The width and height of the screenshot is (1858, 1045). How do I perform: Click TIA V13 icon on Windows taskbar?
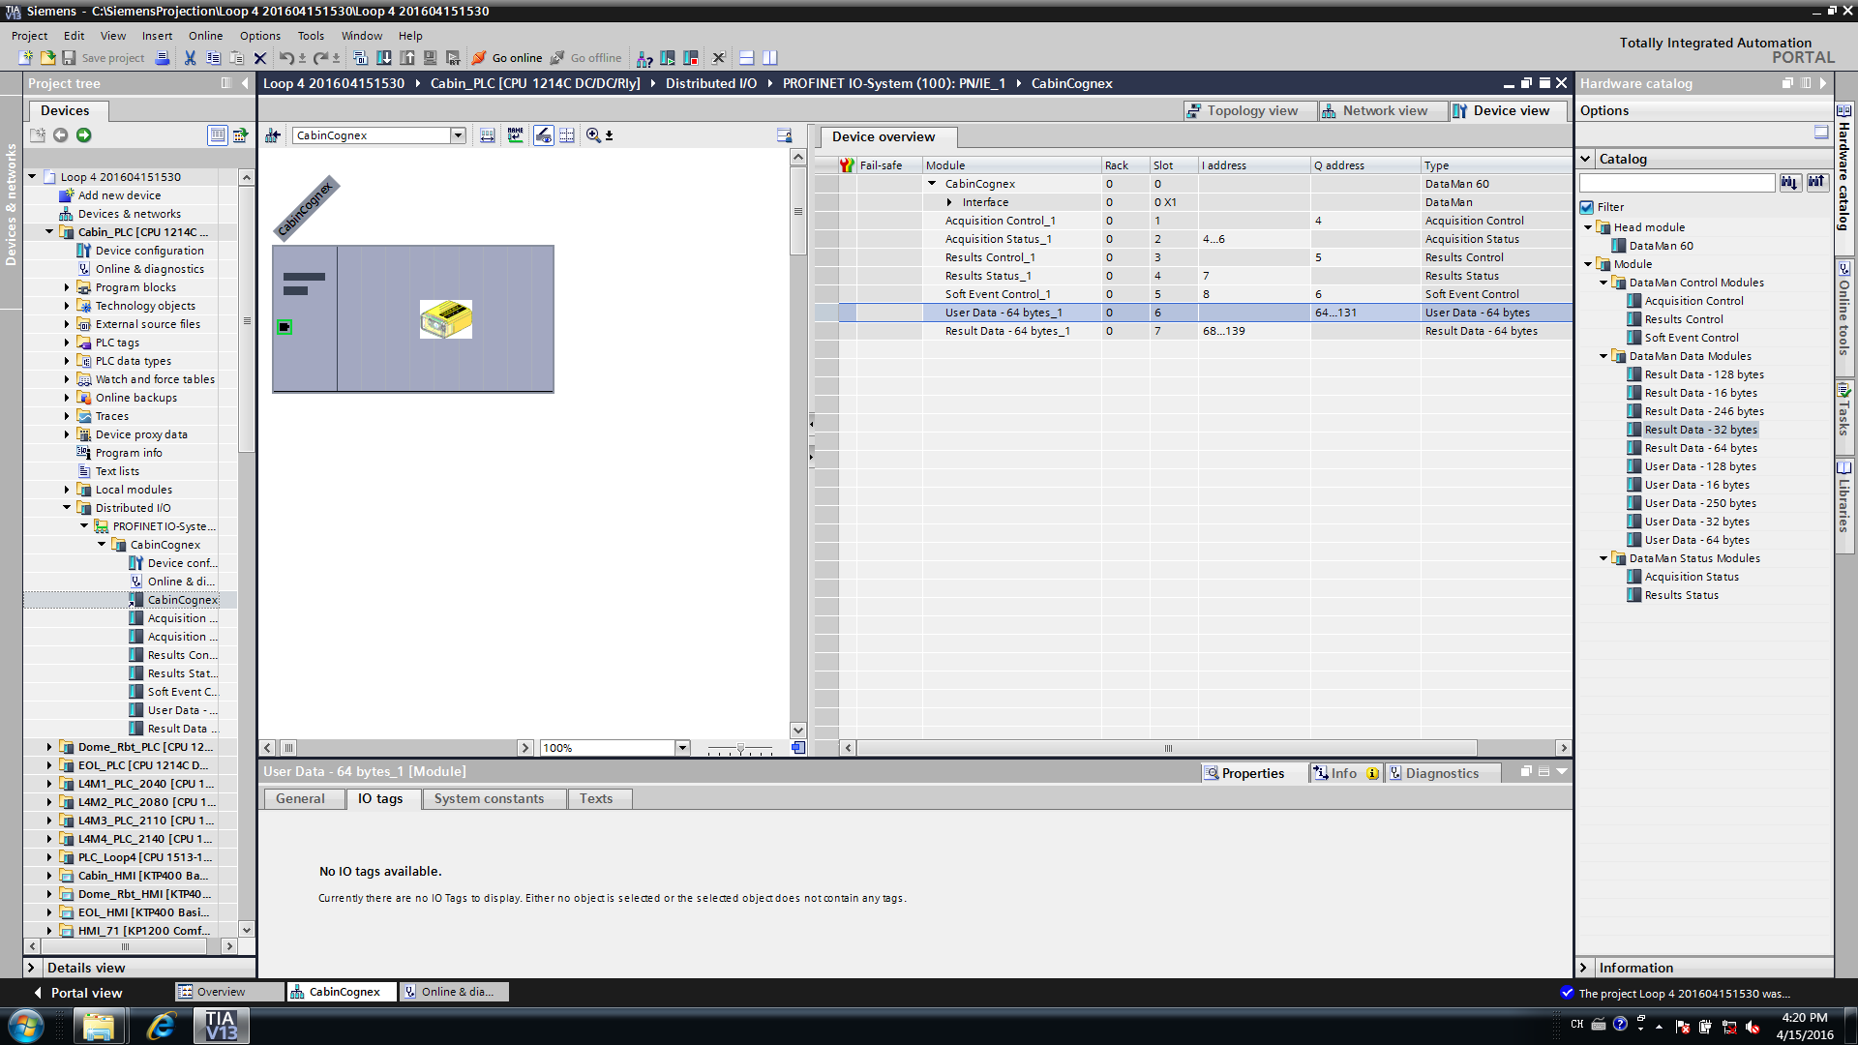point(222,1026)
